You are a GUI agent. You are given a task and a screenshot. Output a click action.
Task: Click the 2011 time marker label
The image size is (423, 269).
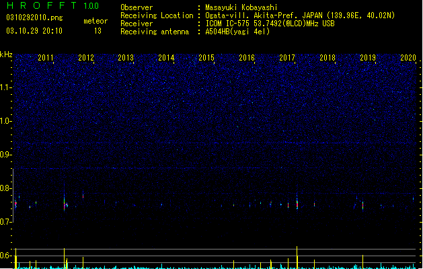(46, 58)
